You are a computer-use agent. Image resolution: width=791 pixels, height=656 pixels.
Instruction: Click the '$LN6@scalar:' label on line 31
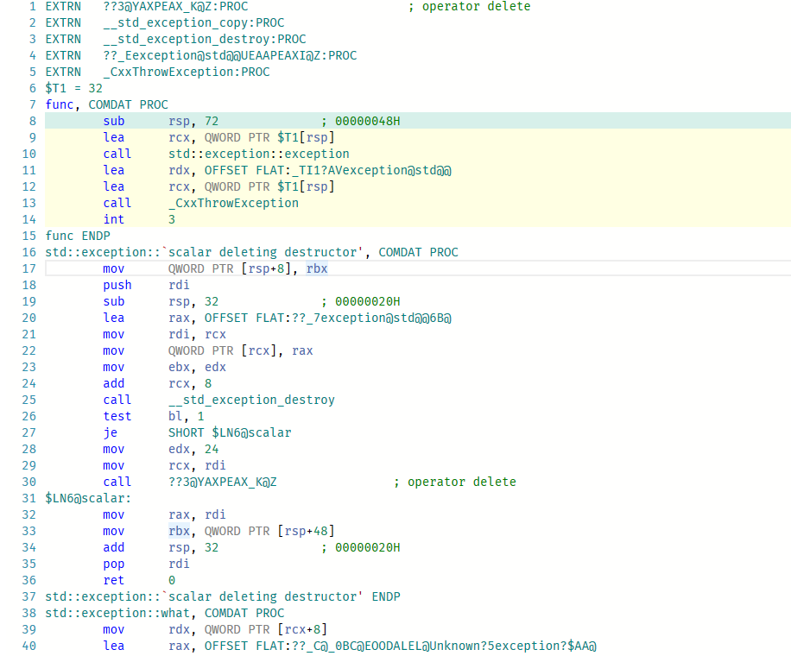(x=88, y=498)
